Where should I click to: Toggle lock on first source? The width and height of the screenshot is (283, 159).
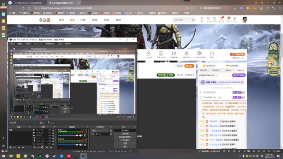tap(53, 130)
